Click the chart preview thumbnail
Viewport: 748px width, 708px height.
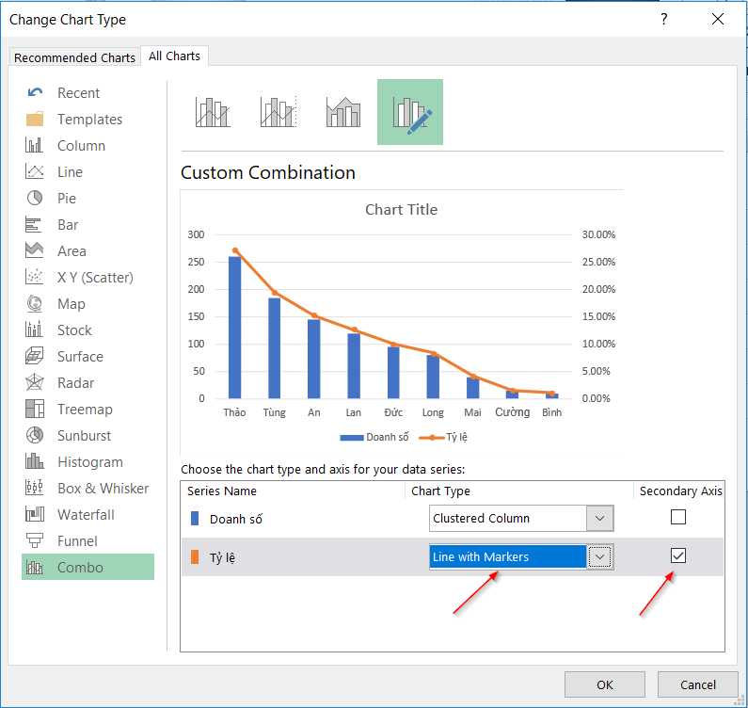[401, 322]
